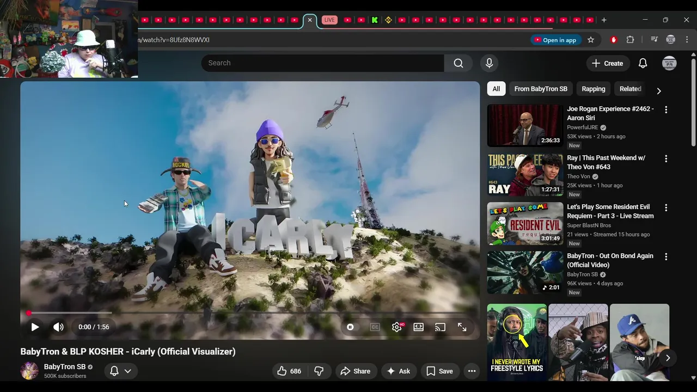Open BabyTron SB channel name link
The image size is (697, 392).
coord(65,367)
